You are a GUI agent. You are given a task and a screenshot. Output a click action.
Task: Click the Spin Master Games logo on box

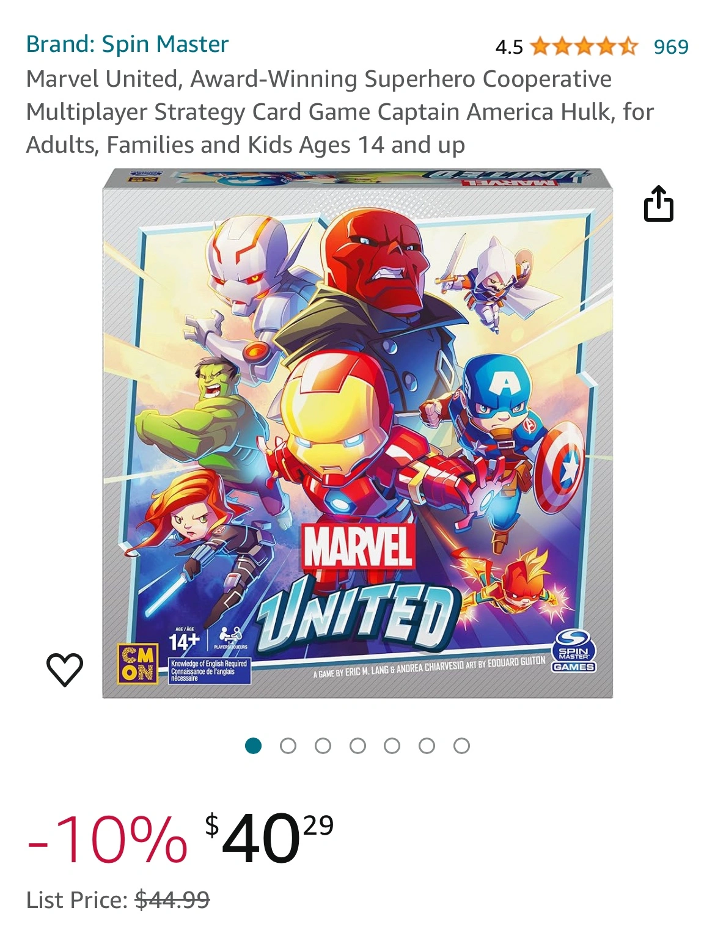[574, 653]
